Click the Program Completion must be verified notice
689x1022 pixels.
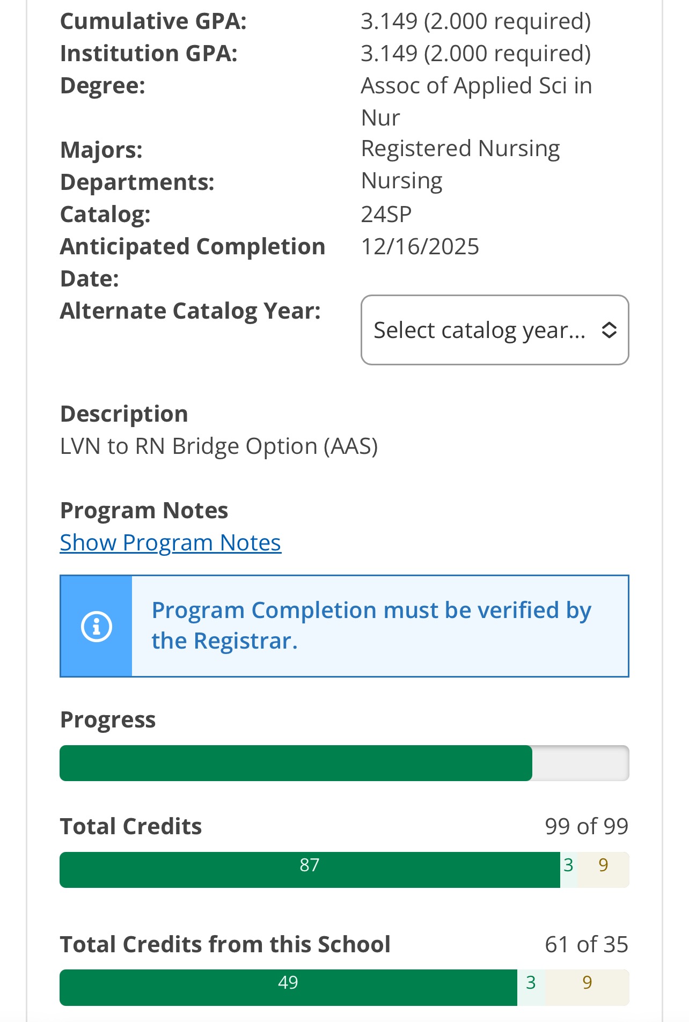pyautogui.click(x=344, y=626)
